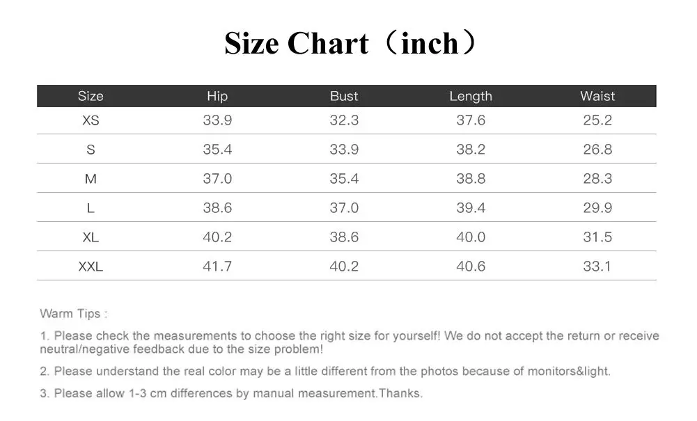Click the XS bust value 32.3
The width and height of the screenshot is (697, 421).
pyautogui.click(x=344, y=120)
